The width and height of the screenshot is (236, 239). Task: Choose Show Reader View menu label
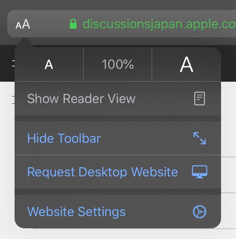(x=81, y=99)
